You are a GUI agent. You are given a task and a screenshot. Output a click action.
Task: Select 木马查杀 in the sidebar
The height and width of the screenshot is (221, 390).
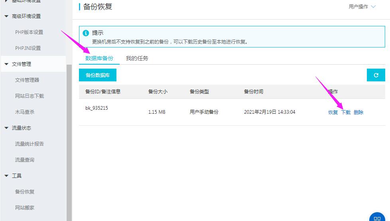[x=25, y=112]
